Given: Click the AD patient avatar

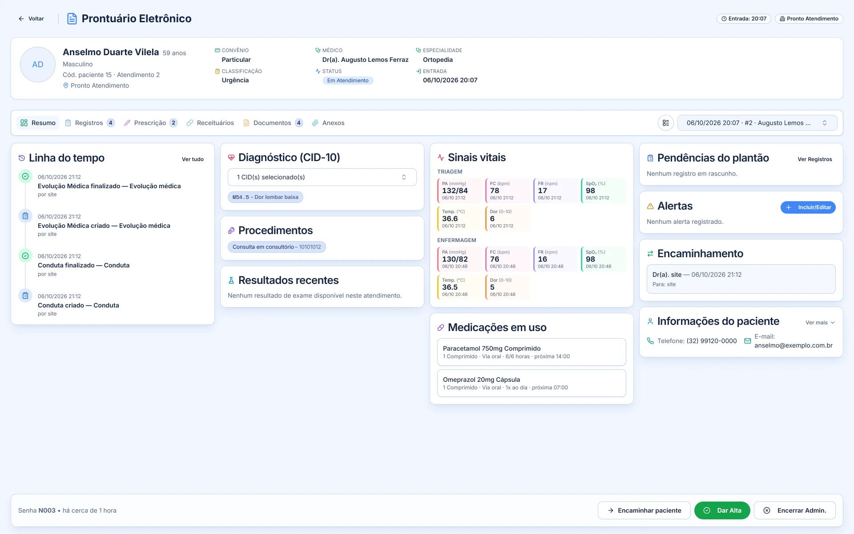Looking at the screenshot, I should coord(38,65).
